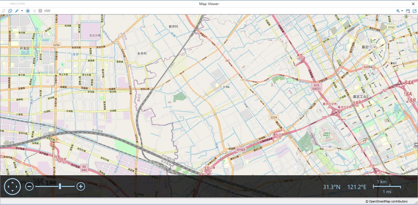Click the 1 mi scale label
Viewport: 418px width, 205px height.
click(387, 192)
